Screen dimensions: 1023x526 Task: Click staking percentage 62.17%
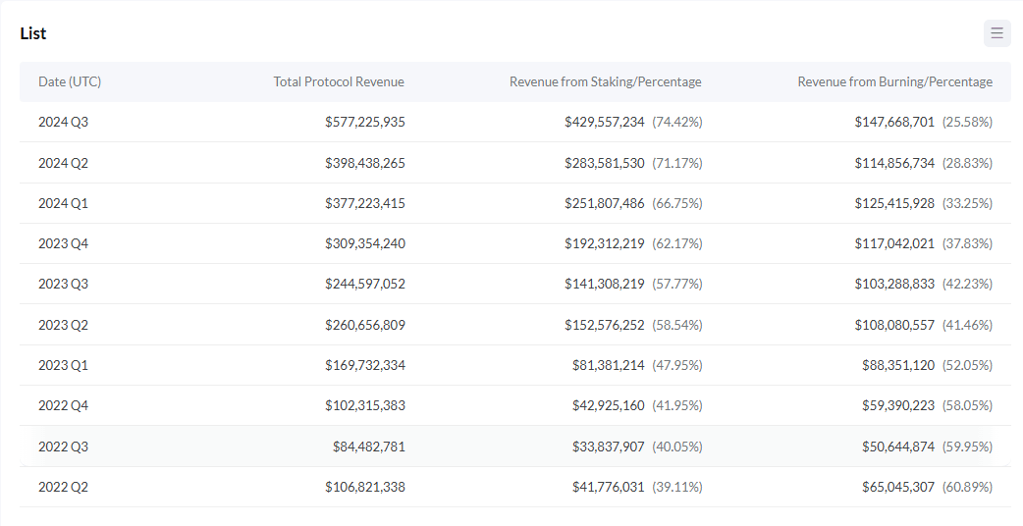pyautogui.click(x=677, y=243)
